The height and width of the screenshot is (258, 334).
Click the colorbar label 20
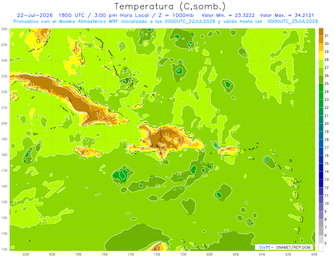(x=327, y=124)
